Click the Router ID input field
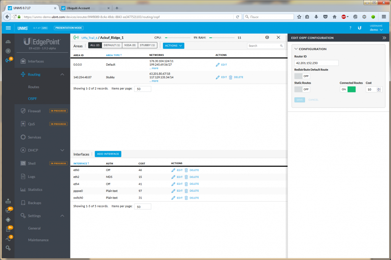Viewport: 391px width, 260px height. 316,63
